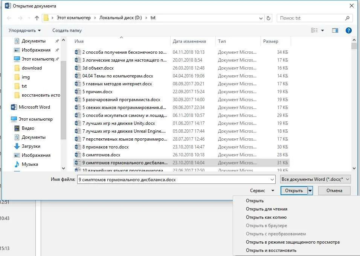The image size is (360, 256).
Task: Click Открыть в браузере menu entry
Action: (x=266, y=226)
